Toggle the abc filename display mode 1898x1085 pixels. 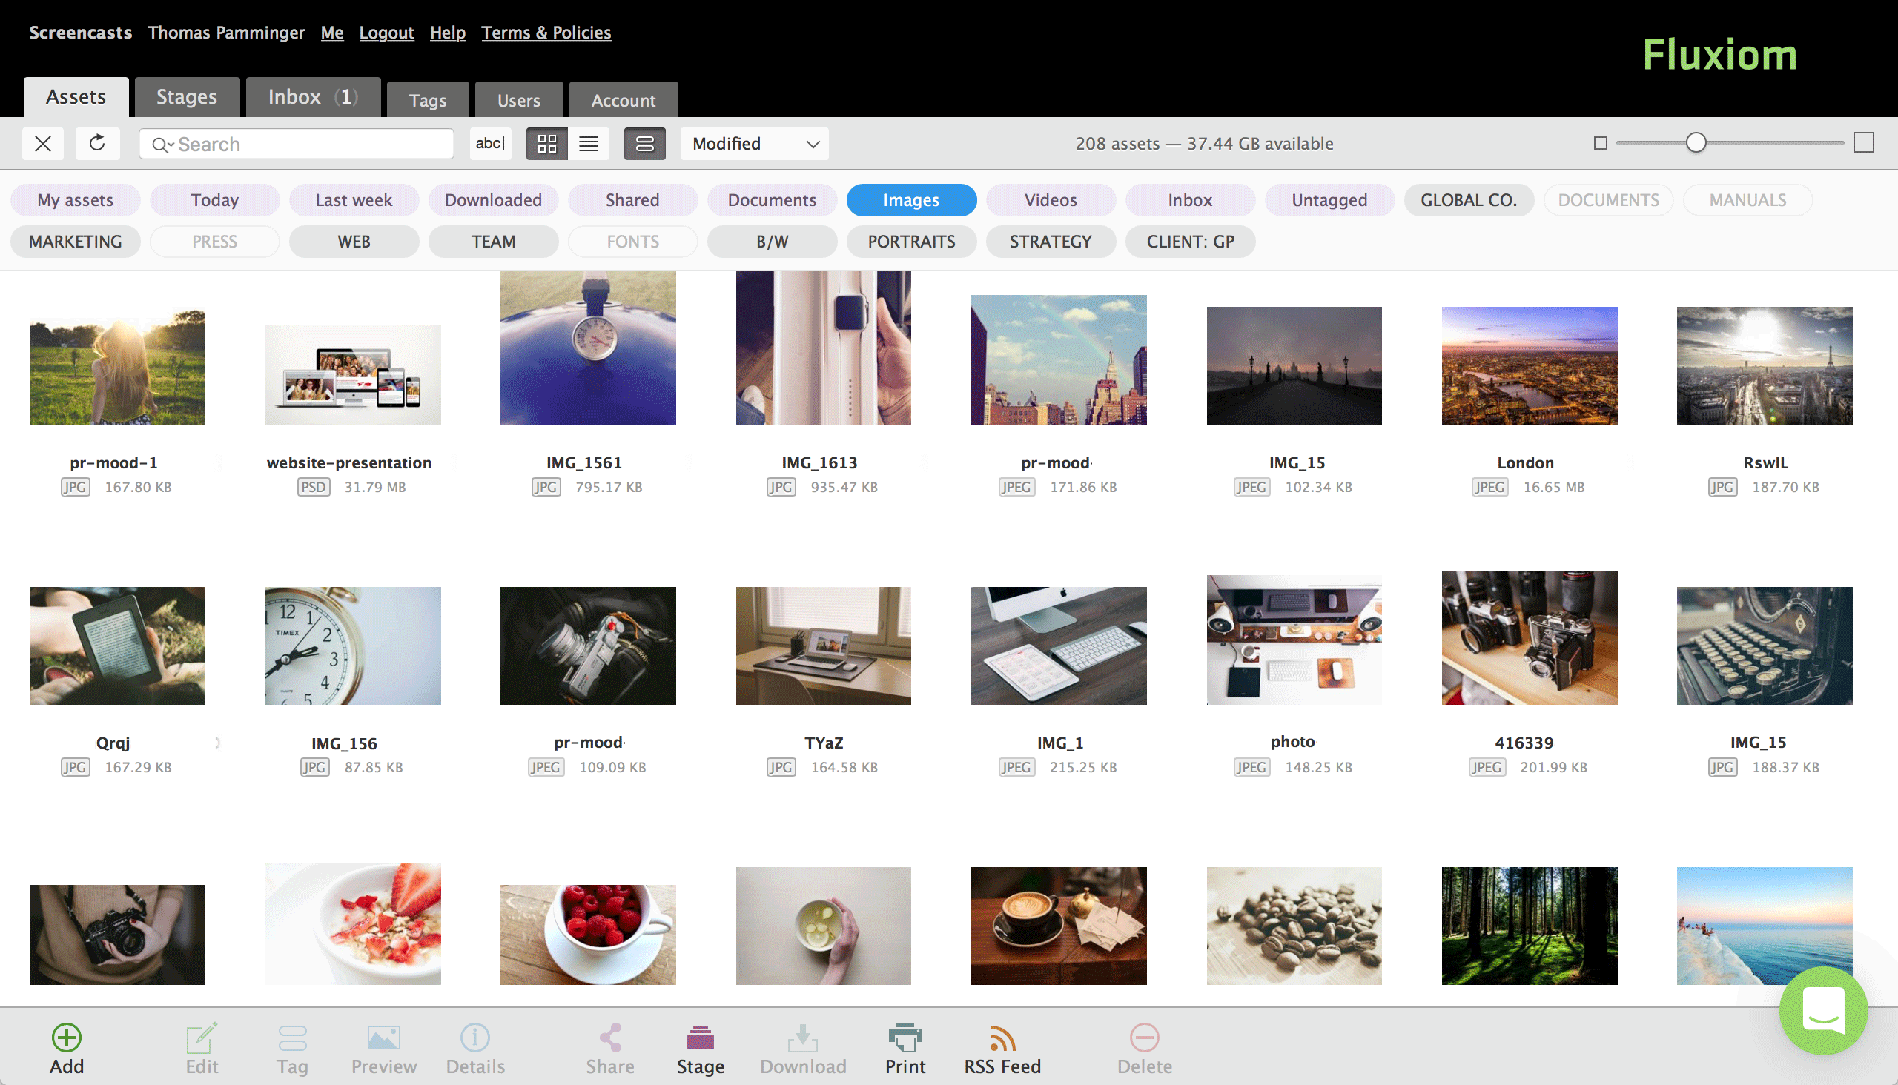[490, 143]
